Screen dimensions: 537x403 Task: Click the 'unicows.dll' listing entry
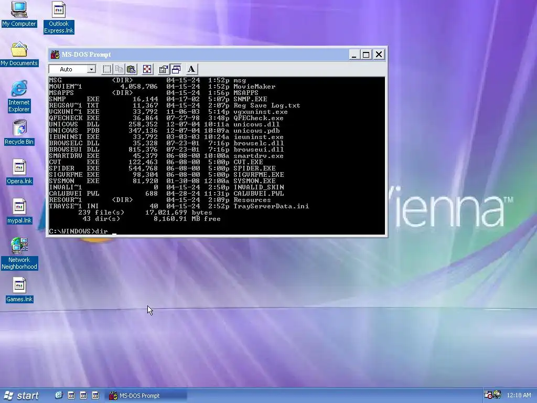click(x=256, y=124)
